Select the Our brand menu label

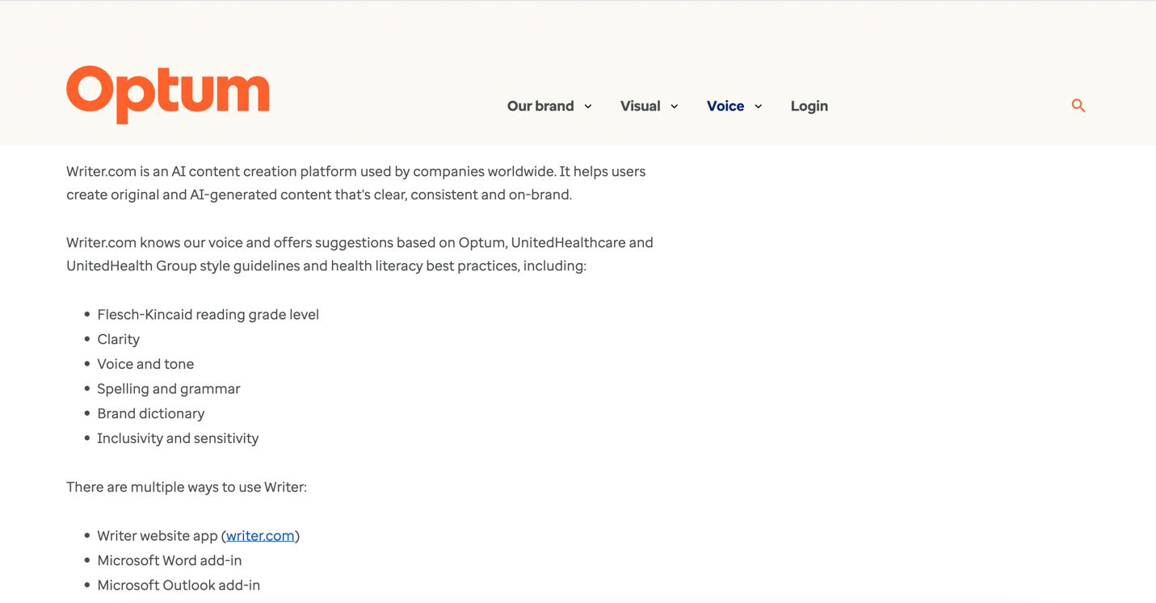click(540, 106)
